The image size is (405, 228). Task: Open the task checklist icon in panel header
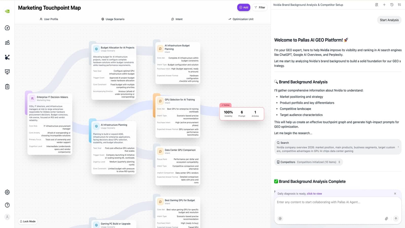pyautogui.click(x=399, y=5)
